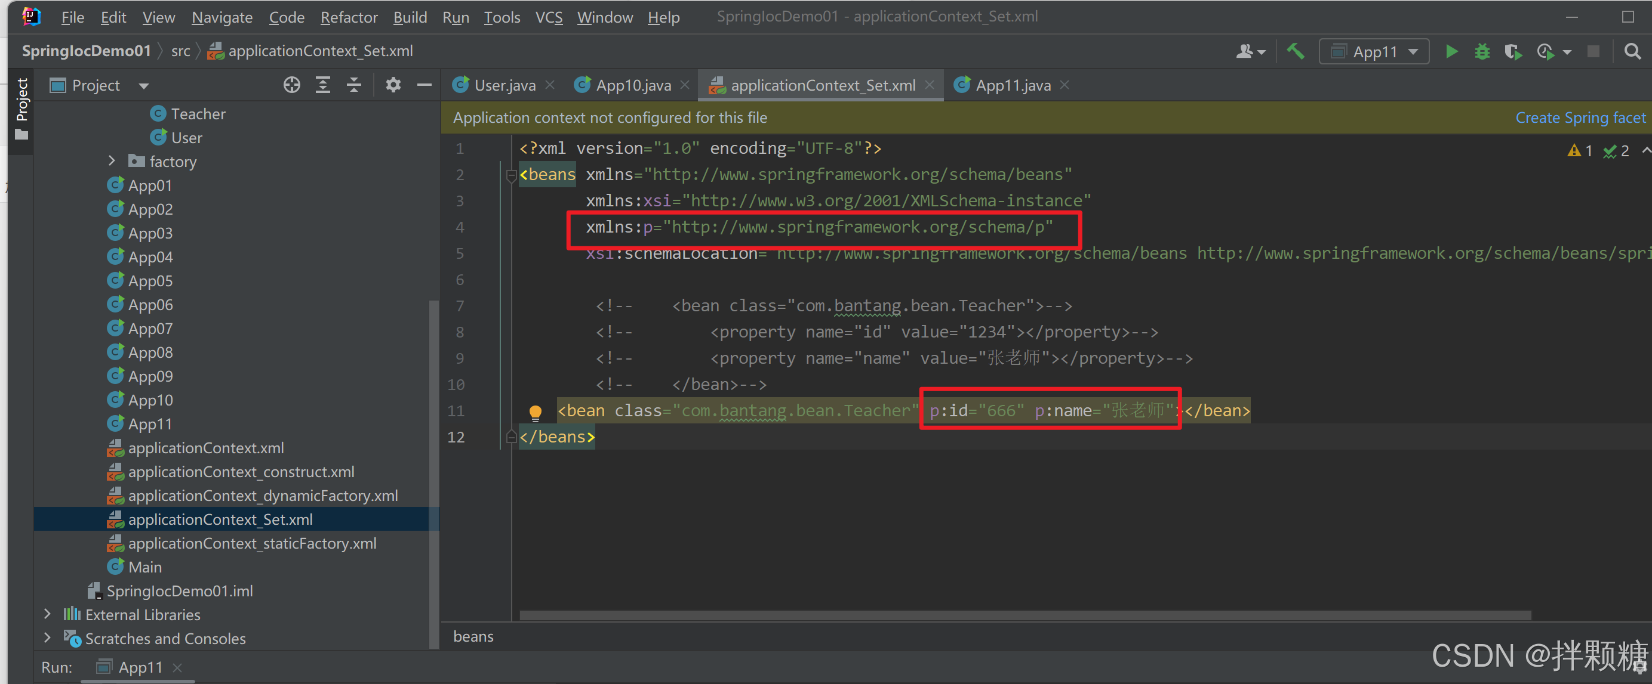The width and height of the screenshot is (1652, 684).
Task: Click Expand All in Project panel
Action: click(x=322, y=85)
